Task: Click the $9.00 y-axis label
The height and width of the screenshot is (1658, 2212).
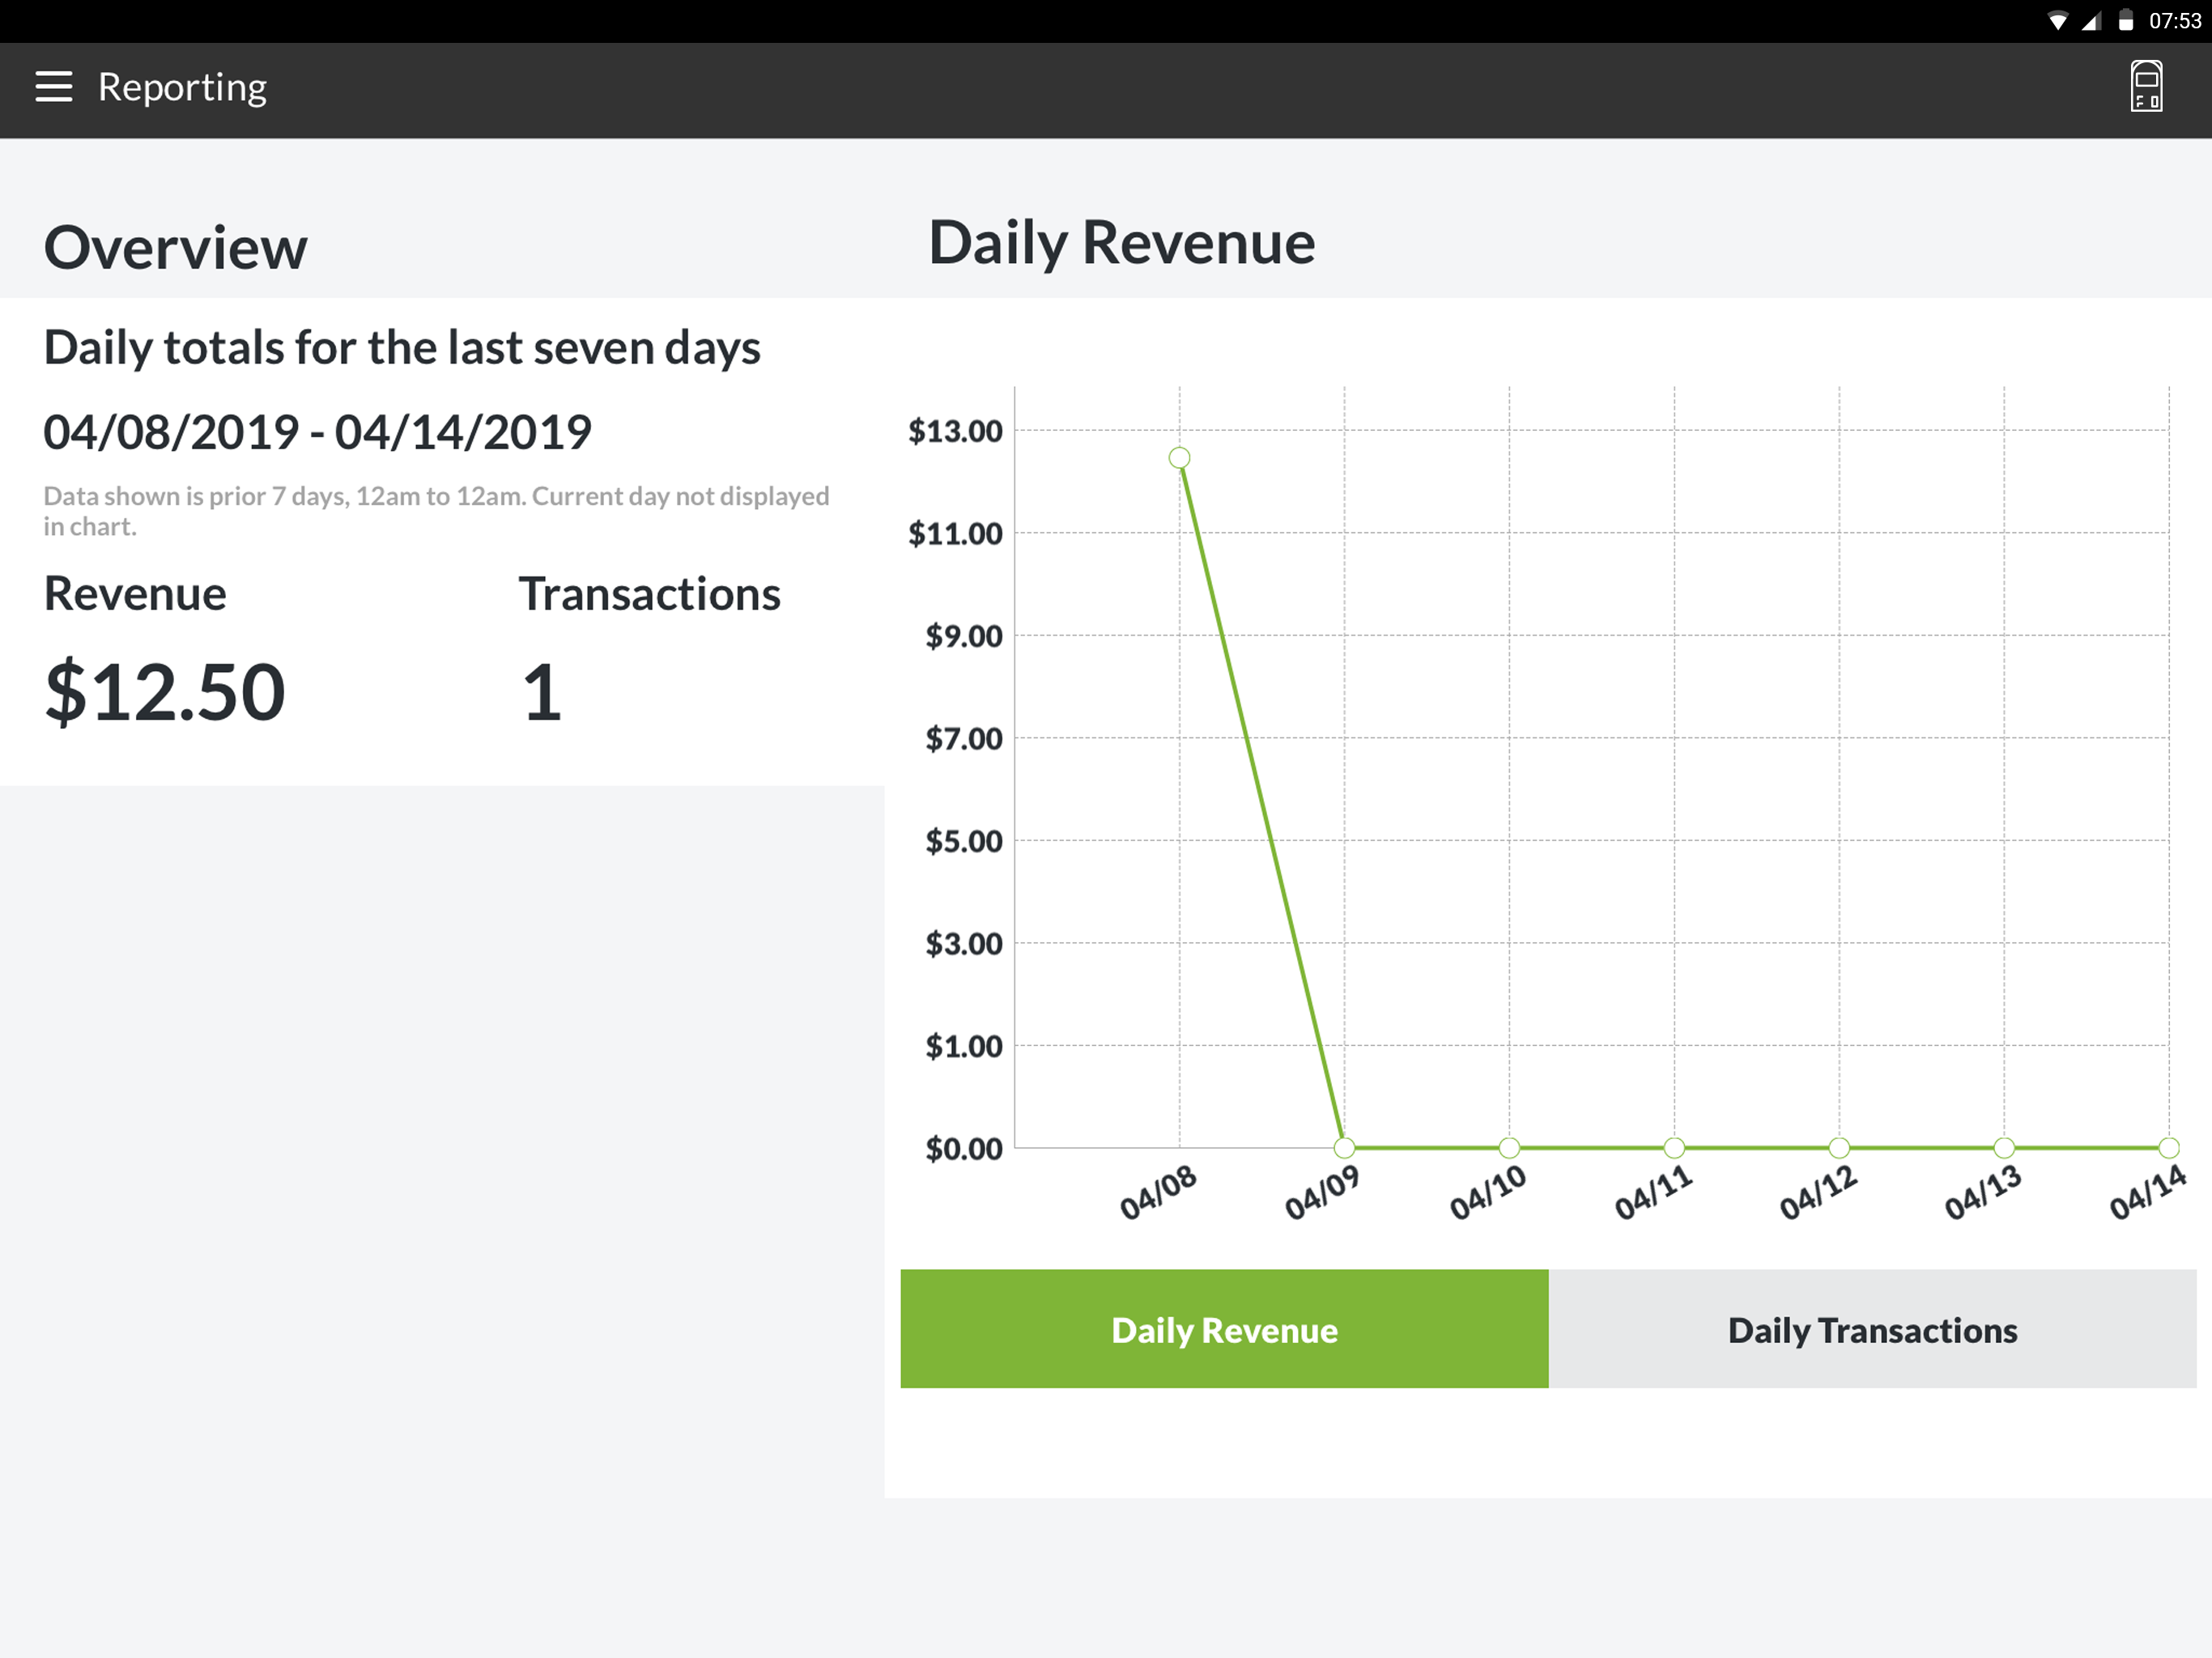Action: [964, 636]
